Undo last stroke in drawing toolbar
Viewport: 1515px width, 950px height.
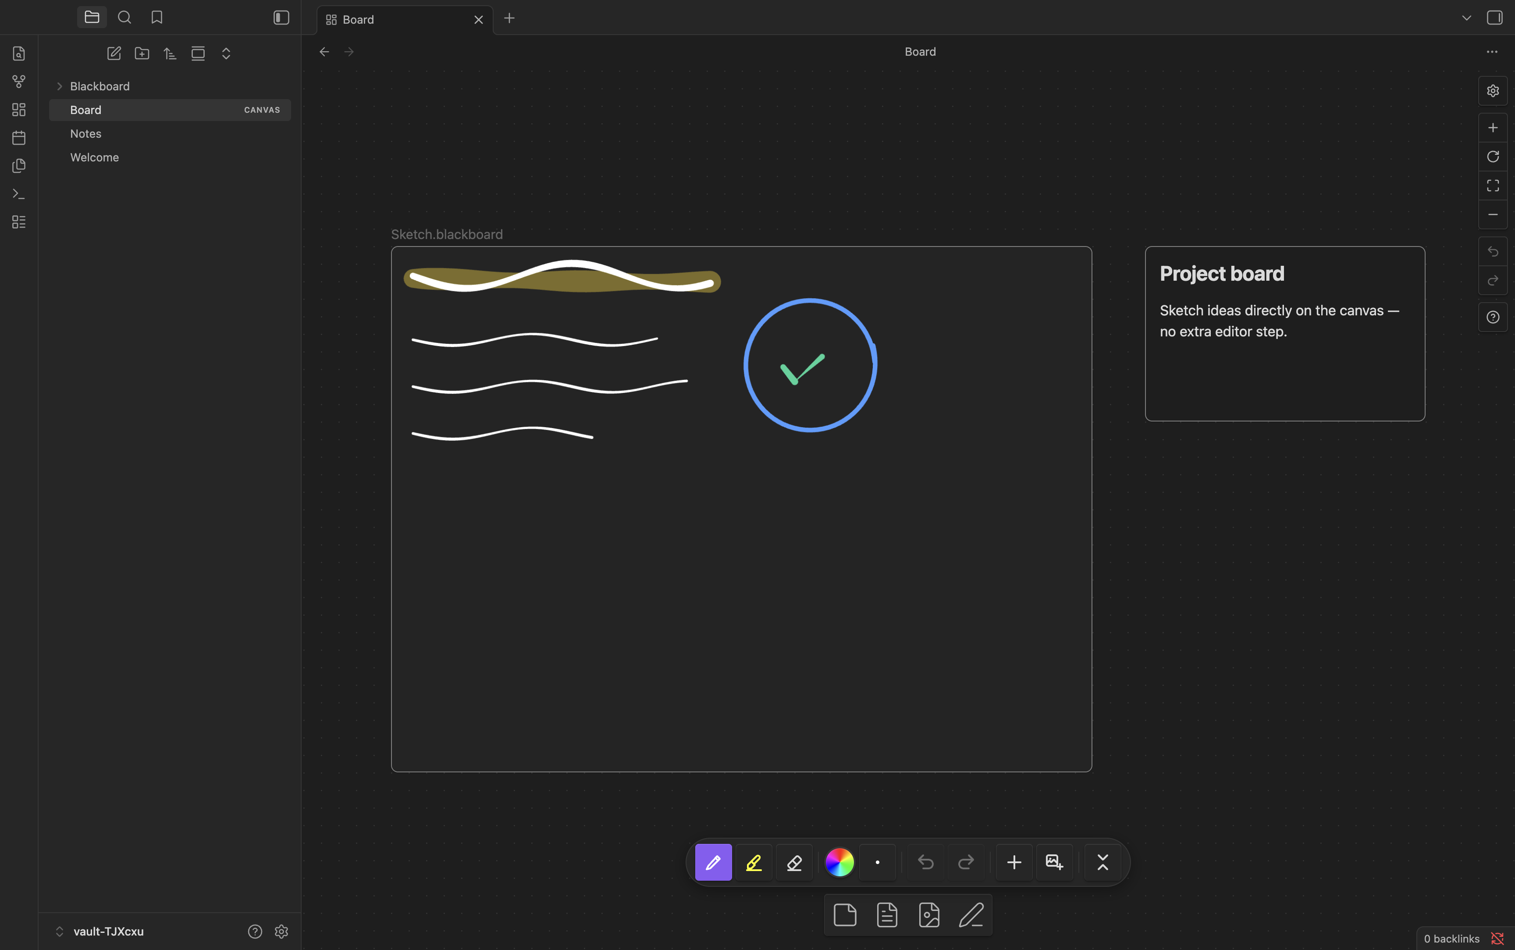click(925, 862)
